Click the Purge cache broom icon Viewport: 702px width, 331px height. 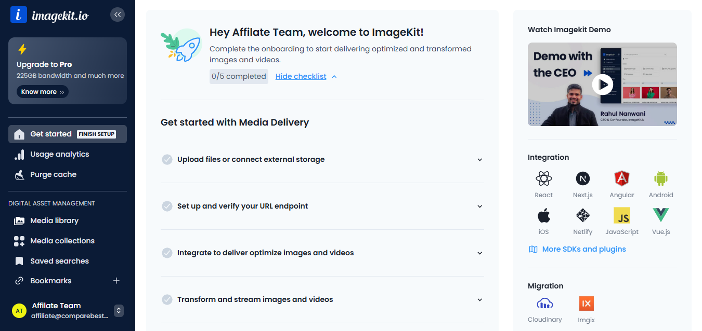[19, 175]
